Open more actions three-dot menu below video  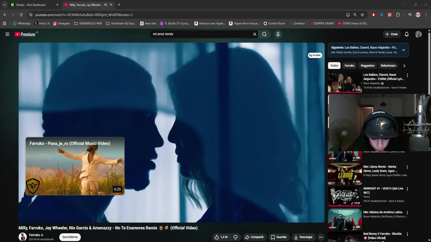point(321,237)
